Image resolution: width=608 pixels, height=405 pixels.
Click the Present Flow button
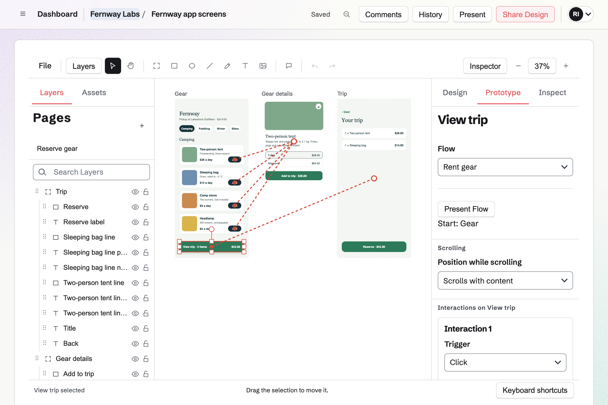[x=466, y=209]
